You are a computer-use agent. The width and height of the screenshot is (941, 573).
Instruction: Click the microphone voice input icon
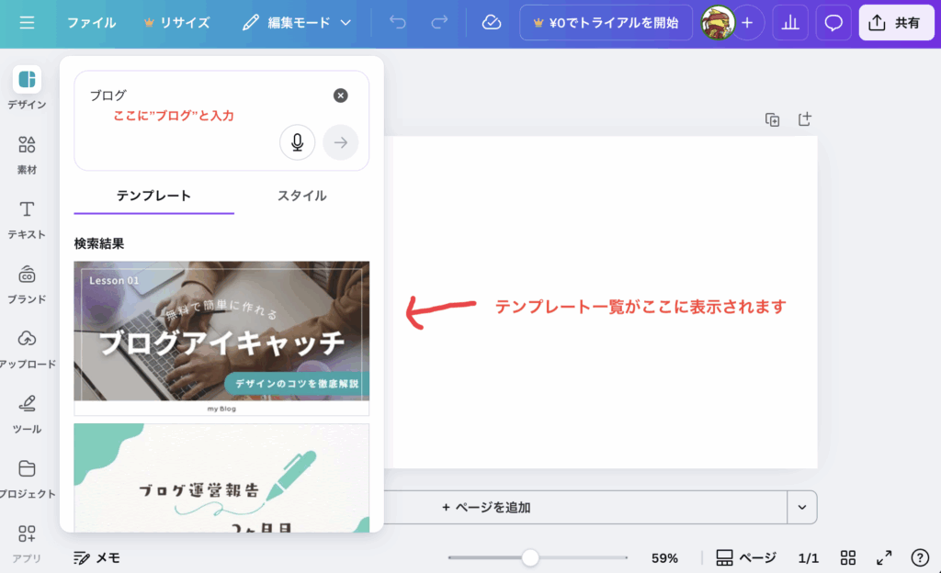point(297,142)
